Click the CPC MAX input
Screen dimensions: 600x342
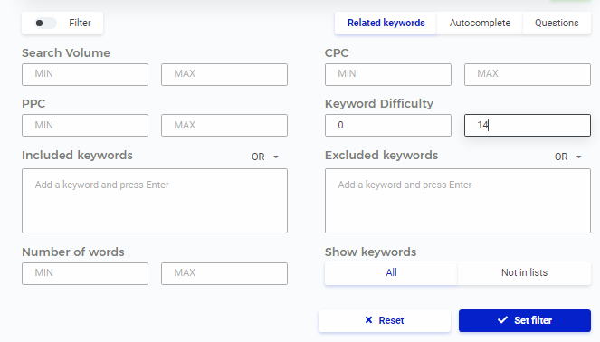tap(528, 74)
